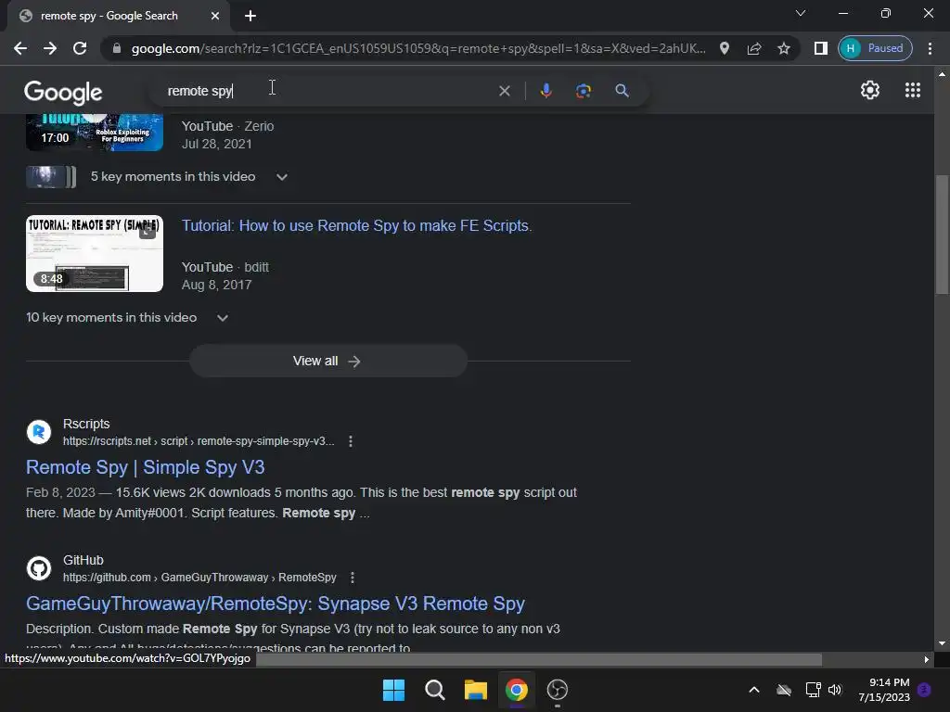Click View all videos button
Screen dimensions: 950x712
tap(327, 361)
